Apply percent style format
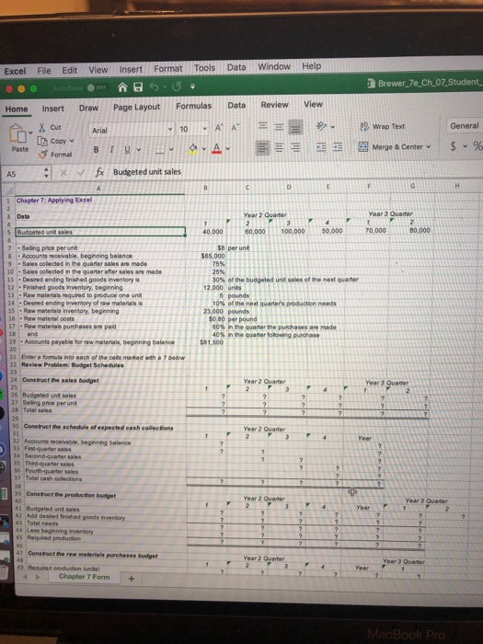The height and width of the screenshot is (644, 483). point(477,146)
